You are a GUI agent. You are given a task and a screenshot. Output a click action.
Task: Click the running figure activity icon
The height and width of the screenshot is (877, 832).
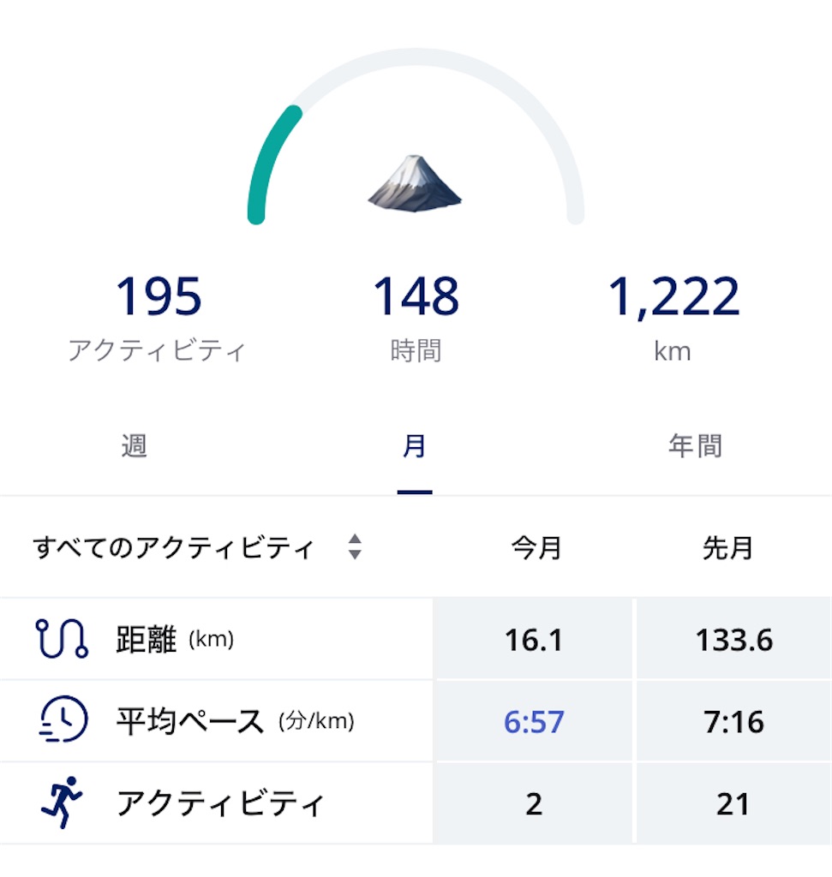coord(62,802)
